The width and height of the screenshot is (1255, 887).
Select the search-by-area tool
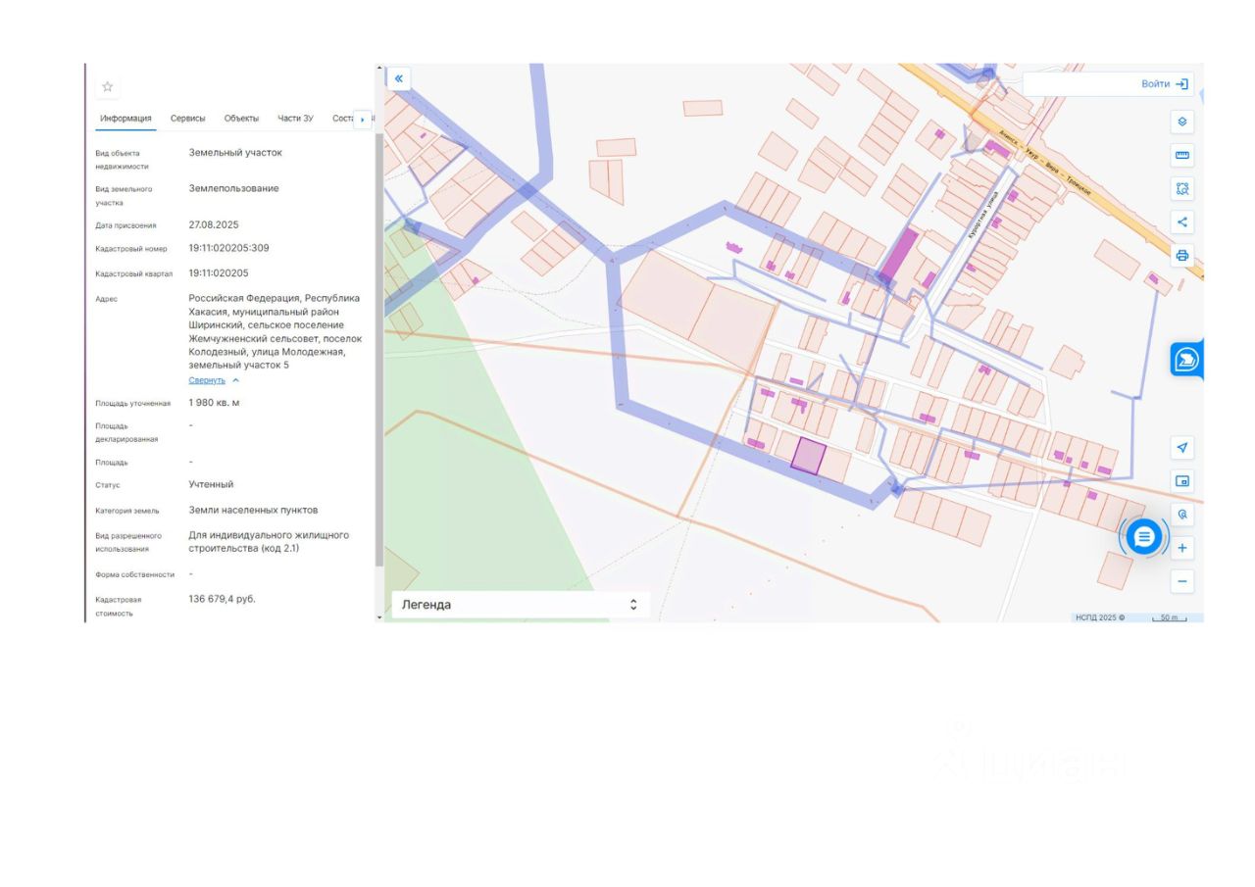click(1182, 188)
